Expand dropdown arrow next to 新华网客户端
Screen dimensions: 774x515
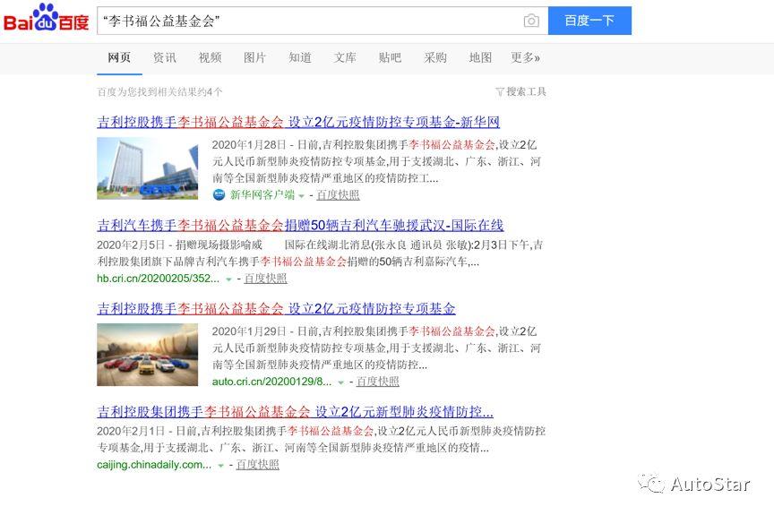coord(301,196)
